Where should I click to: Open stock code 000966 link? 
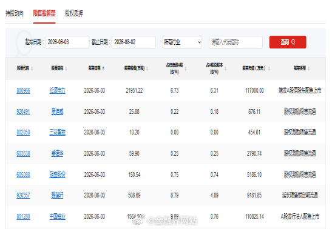coord(23,91)
